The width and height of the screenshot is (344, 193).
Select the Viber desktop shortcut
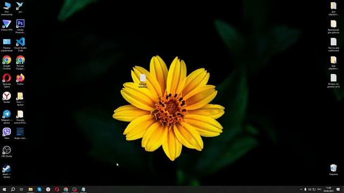click(6, 133)
